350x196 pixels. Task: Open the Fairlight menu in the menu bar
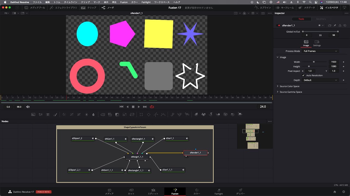[146, 2]
